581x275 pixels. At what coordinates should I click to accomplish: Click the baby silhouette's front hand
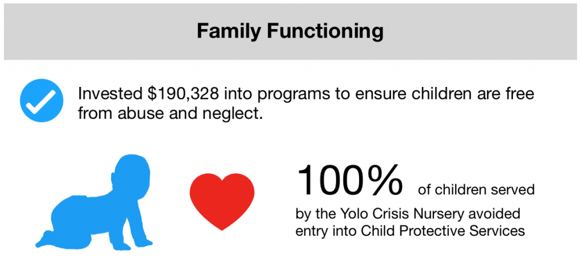[142, 241]
